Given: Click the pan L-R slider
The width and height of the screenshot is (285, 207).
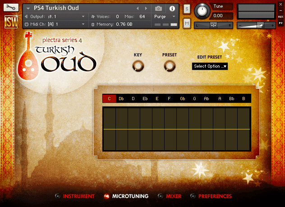Looking at the screenshot, I should 213,25.
